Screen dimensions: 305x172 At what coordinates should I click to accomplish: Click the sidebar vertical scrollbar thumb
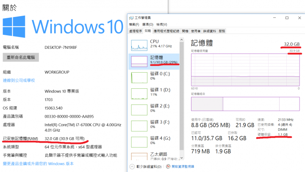point(181,96)
